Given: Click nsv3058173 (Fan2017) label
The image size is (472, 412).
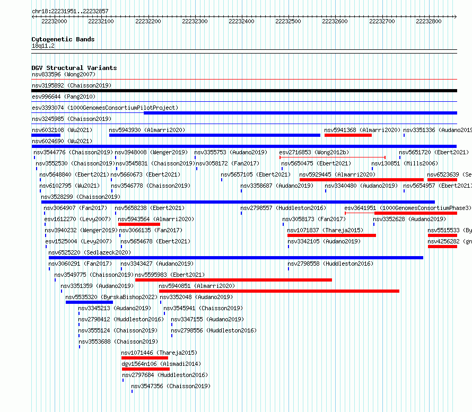Looking at the screenshot, I should click(x=314, y=219).
